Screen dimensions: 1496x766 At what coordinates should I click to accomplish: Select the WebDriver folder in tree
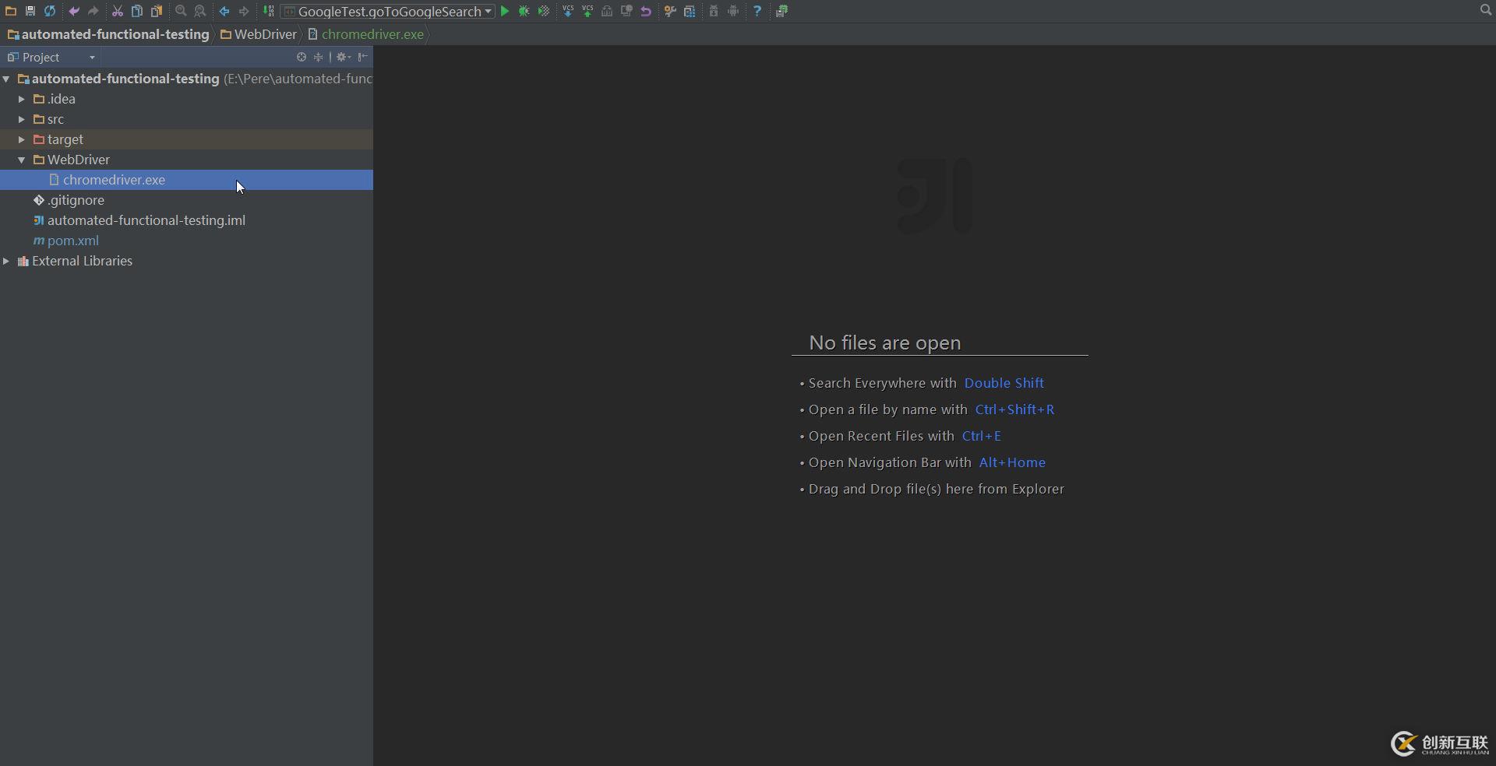[72, 160]
